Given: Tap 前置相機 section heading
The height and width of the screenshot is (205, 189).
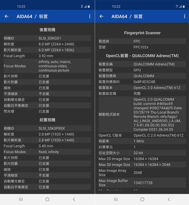Looking at the screenshot, I should click(x=47, y=120).
